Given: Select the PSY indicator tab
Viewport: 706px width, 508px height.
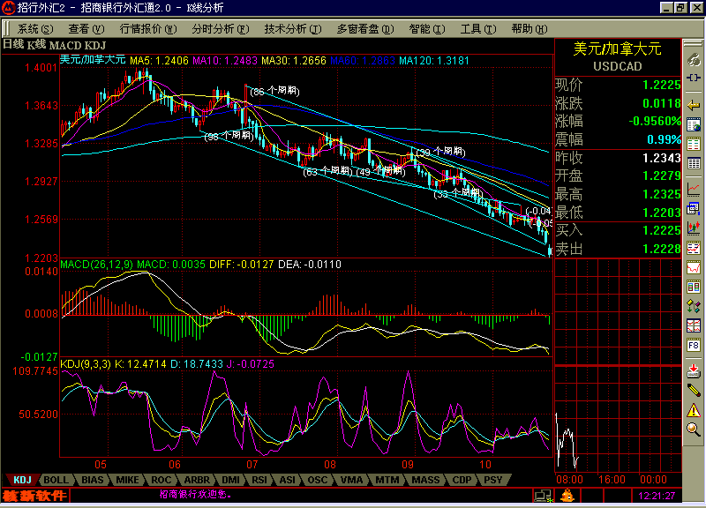Looking at the screenshot, I should click(x=493, y=480).
